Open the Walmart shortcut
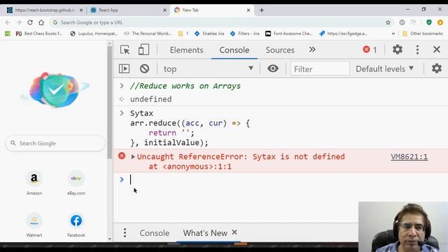 click(x=34, y=225)
